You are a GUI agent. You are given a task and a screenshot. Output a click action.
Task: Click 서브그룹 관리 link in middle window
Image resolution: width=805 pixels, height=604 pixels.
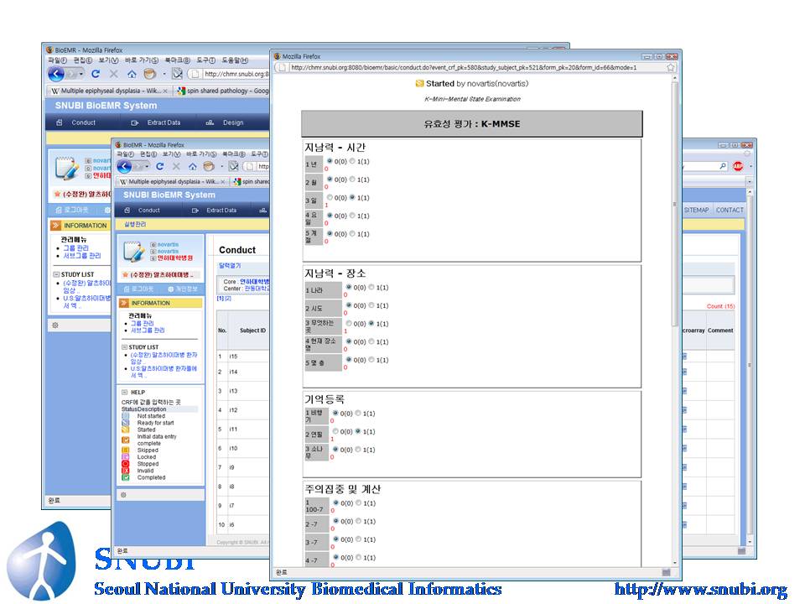click(148, 331)
